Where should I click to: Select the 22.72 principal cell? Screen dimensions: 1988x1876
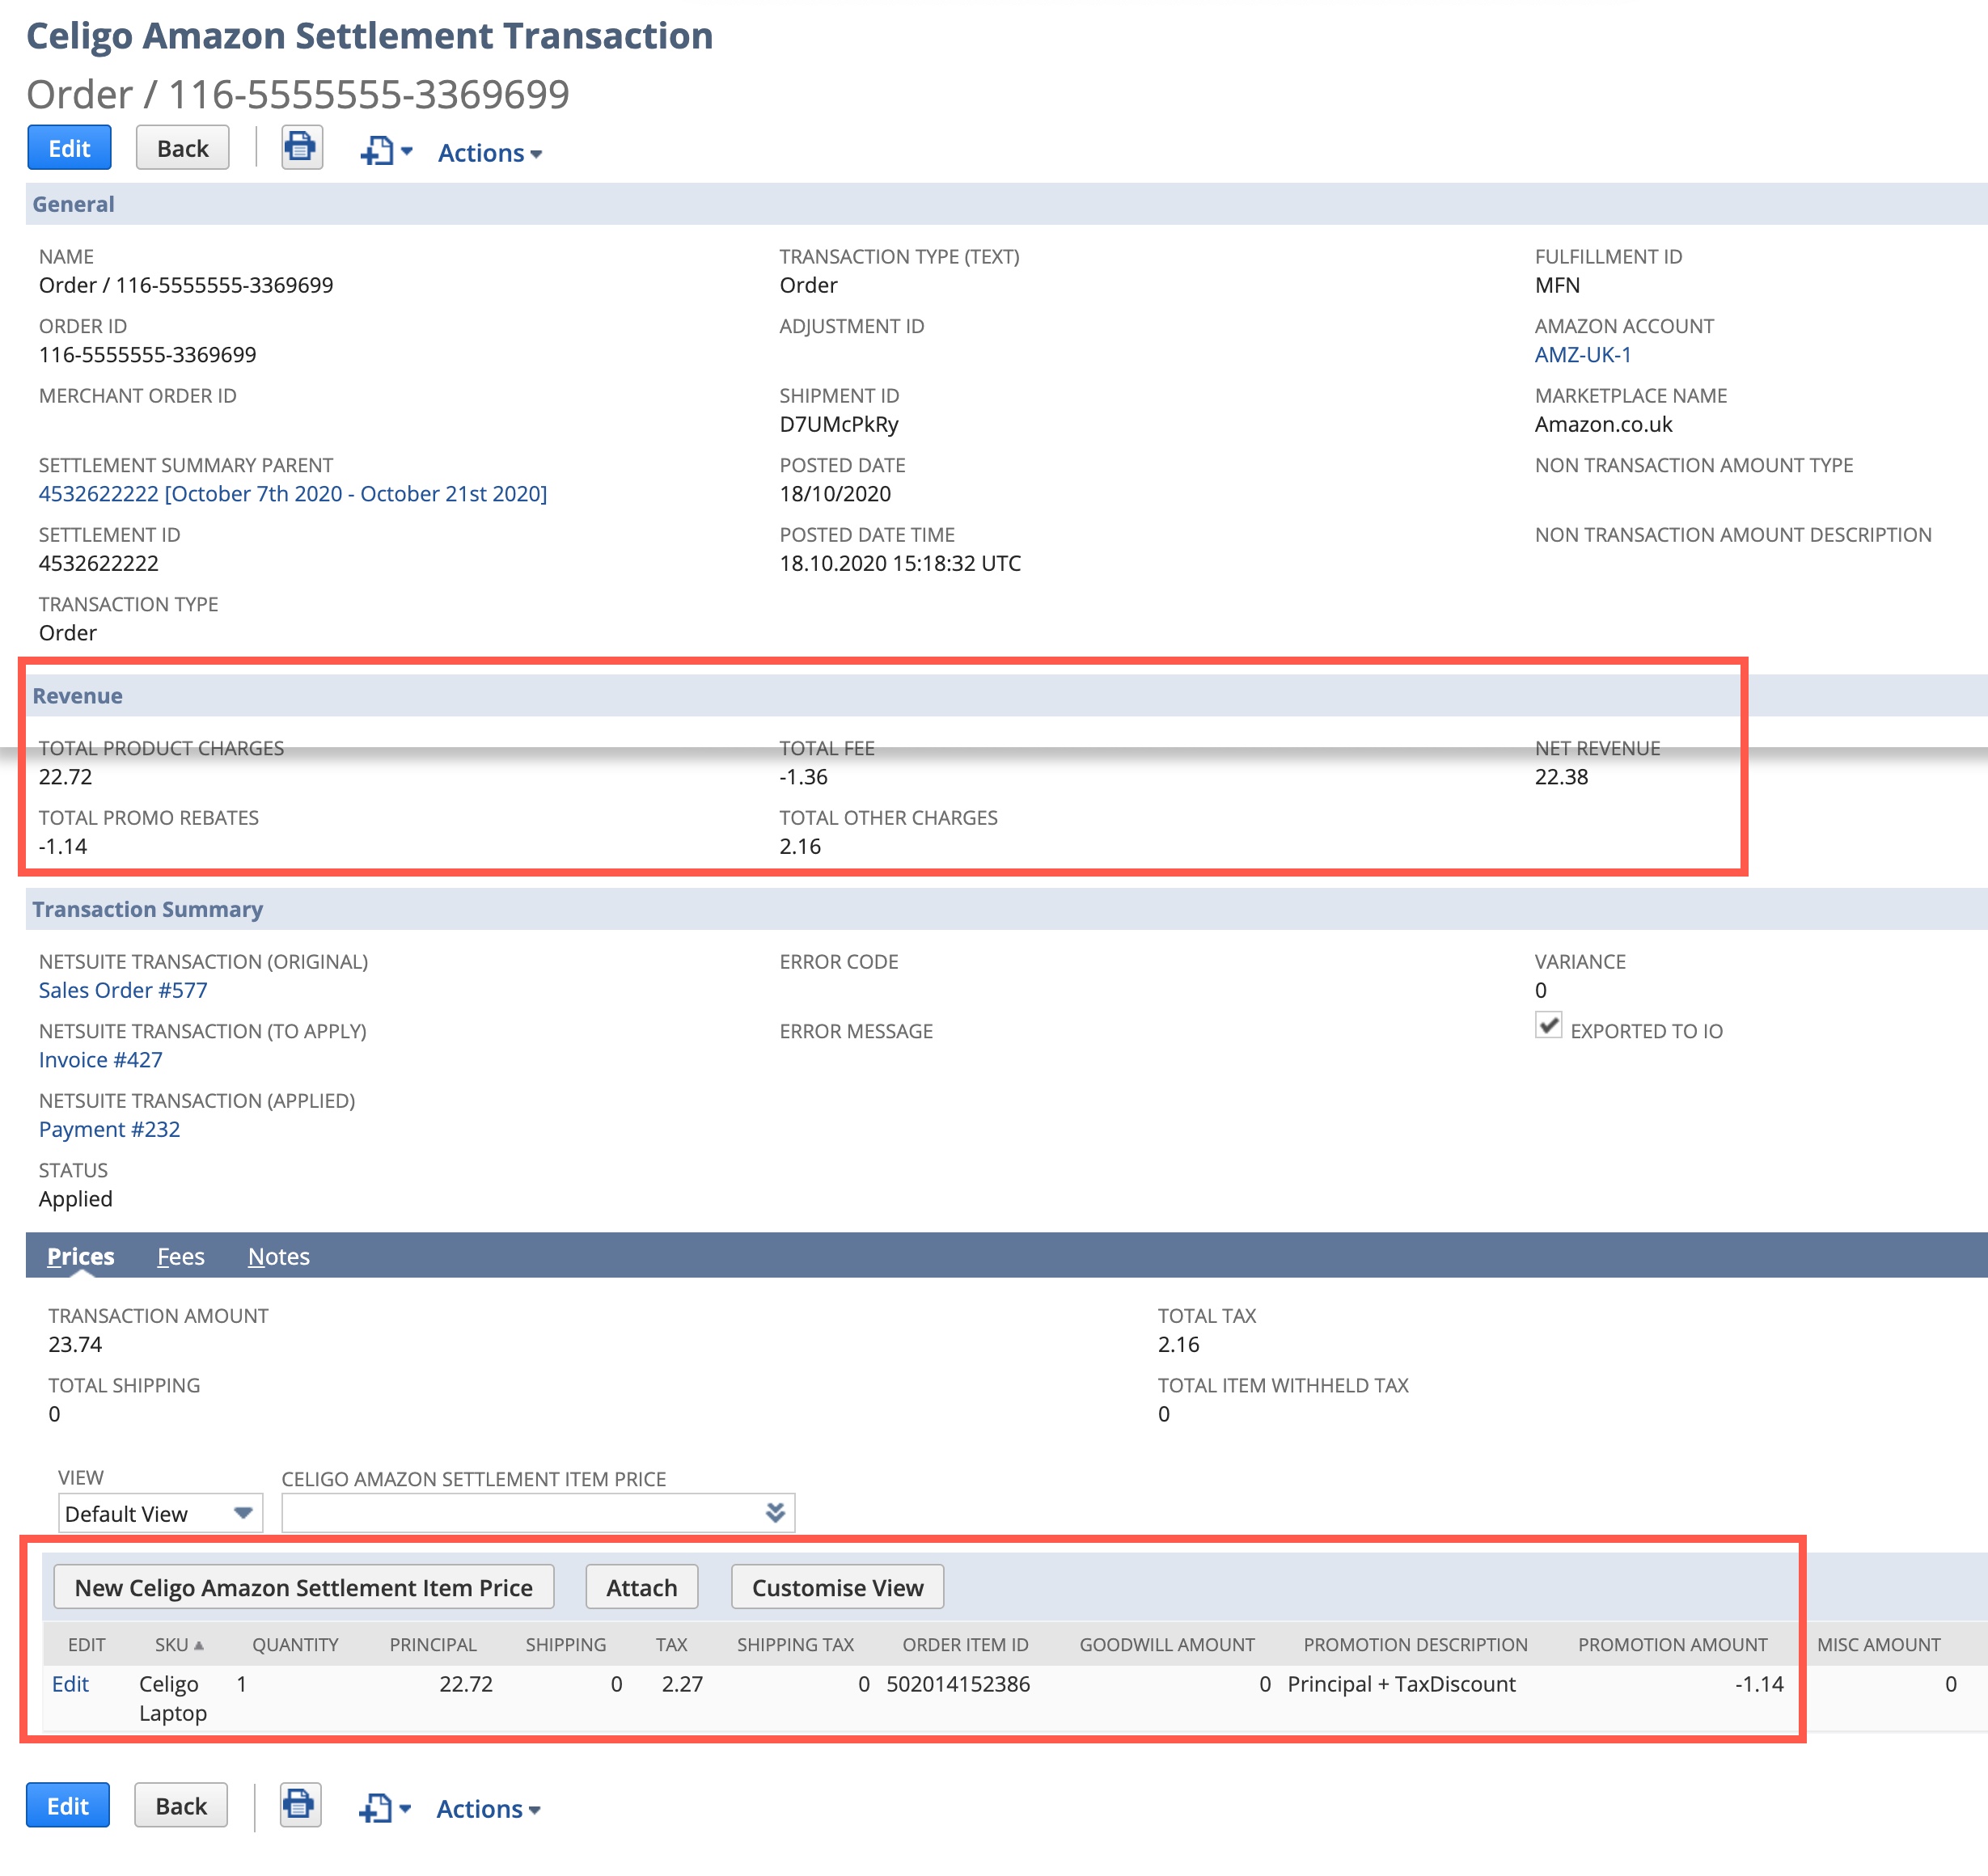(466, 1684)
